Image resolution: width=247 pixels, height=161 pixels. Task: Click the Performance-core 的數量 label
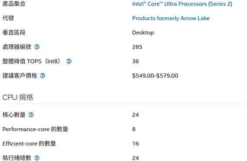[x=35, y=129]
